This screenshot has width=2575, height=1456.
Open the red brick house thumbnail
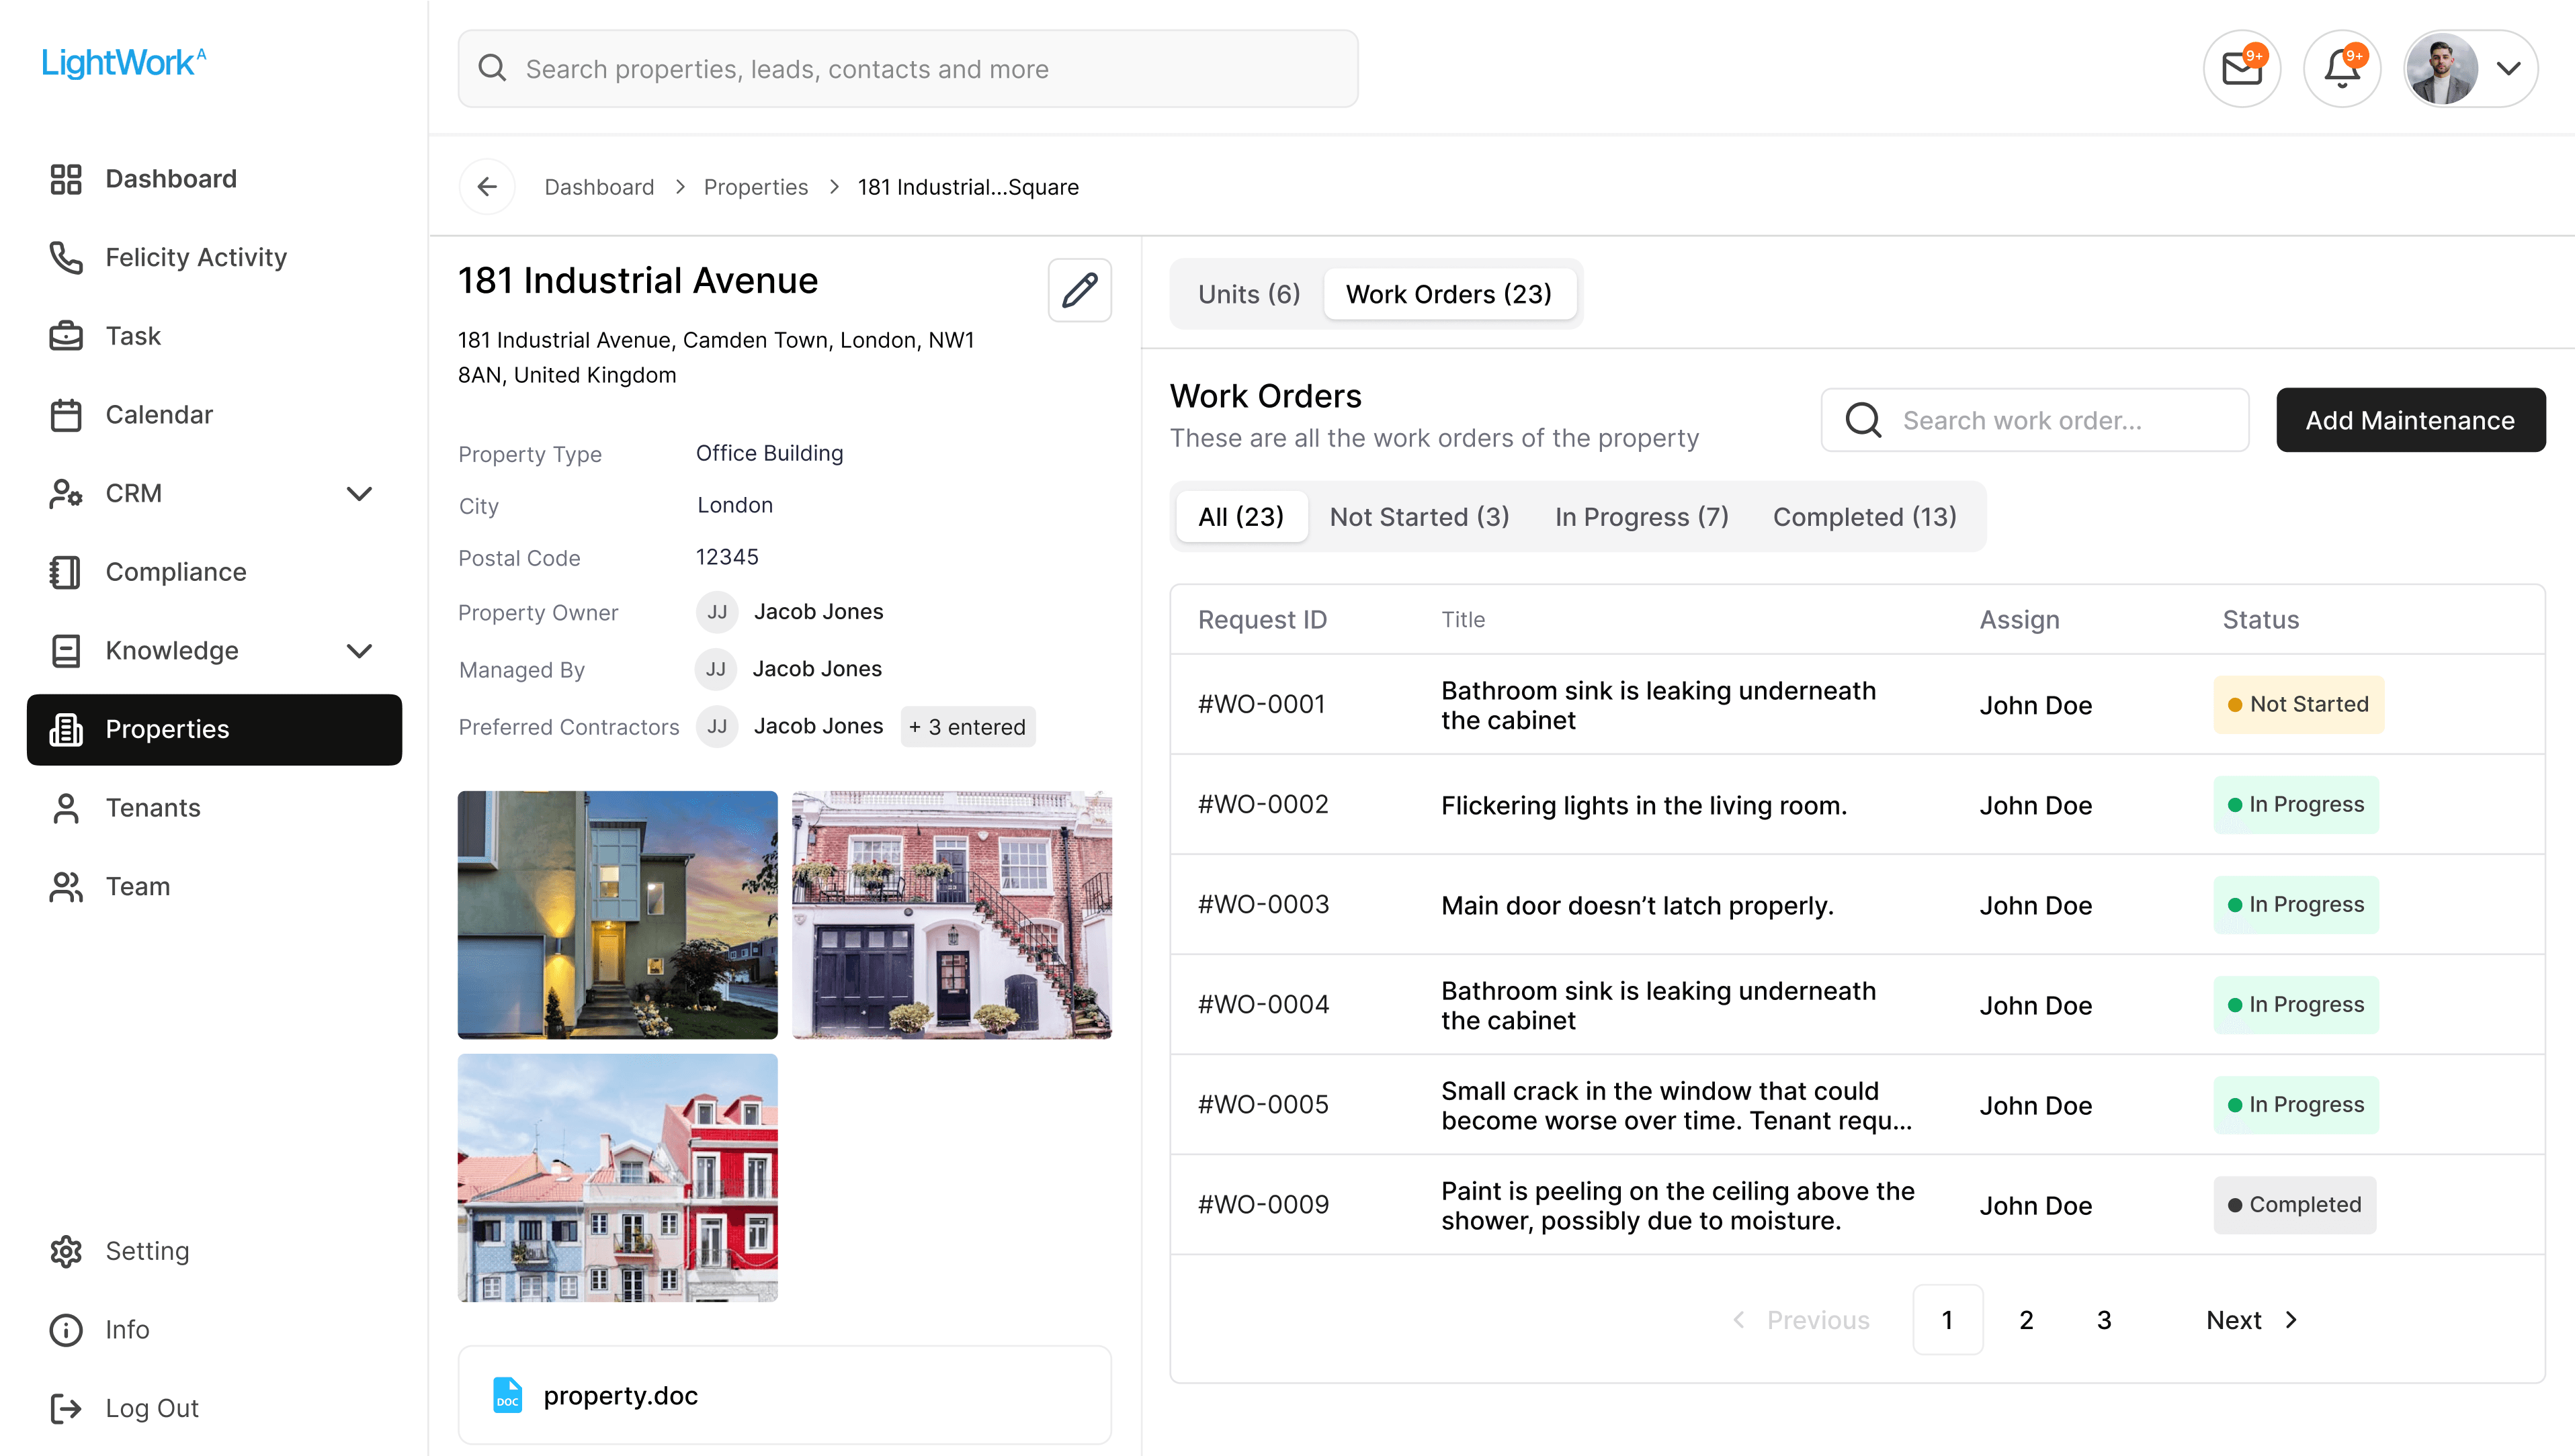(x=950, y=914)
